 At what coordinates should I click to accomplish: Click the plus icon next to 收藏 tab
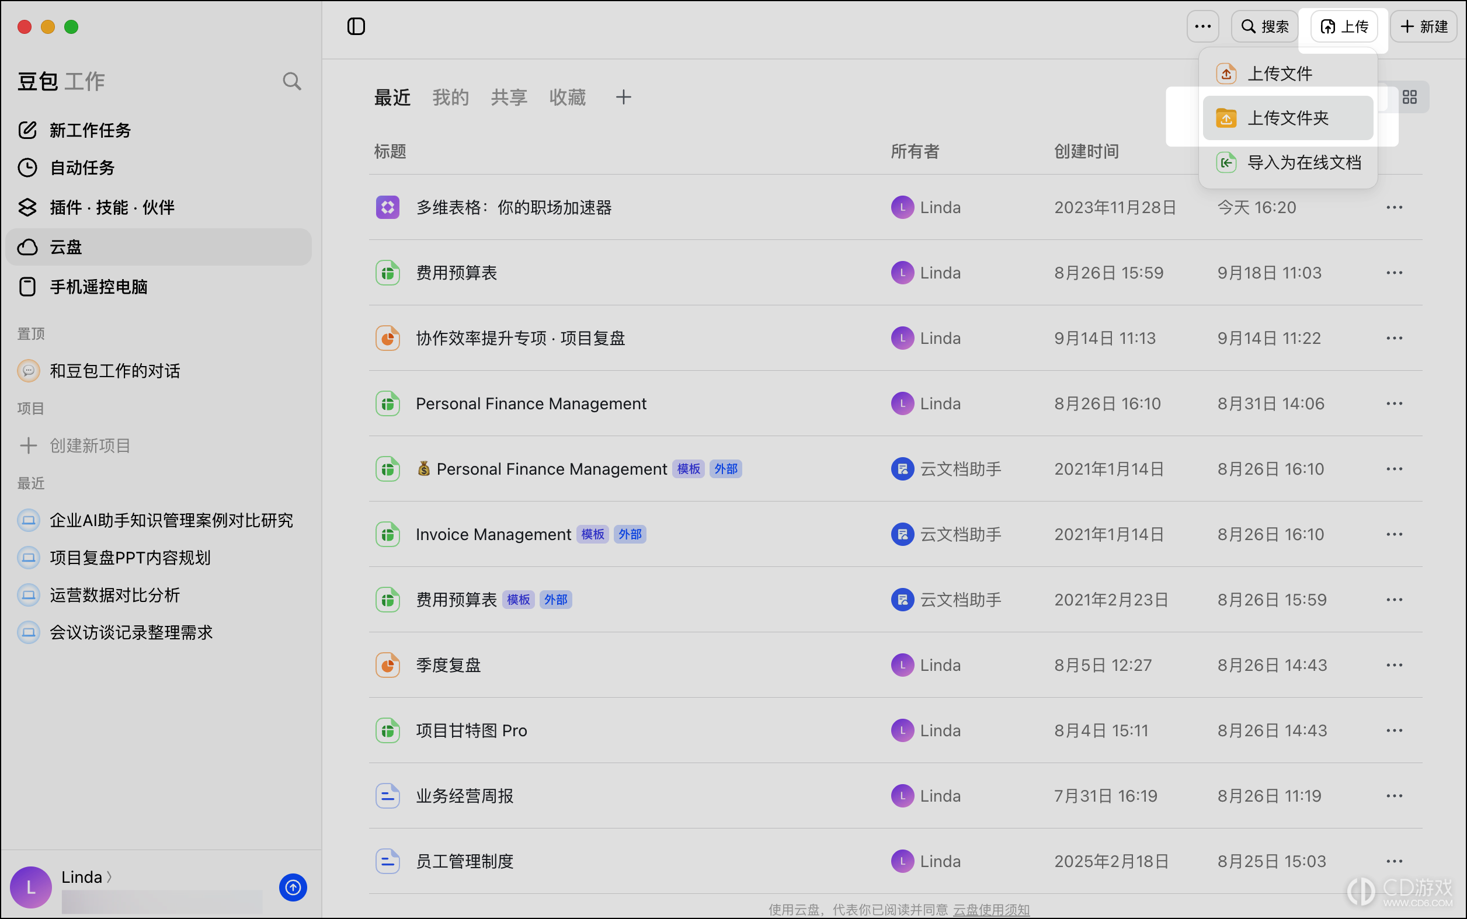(623, 98)
